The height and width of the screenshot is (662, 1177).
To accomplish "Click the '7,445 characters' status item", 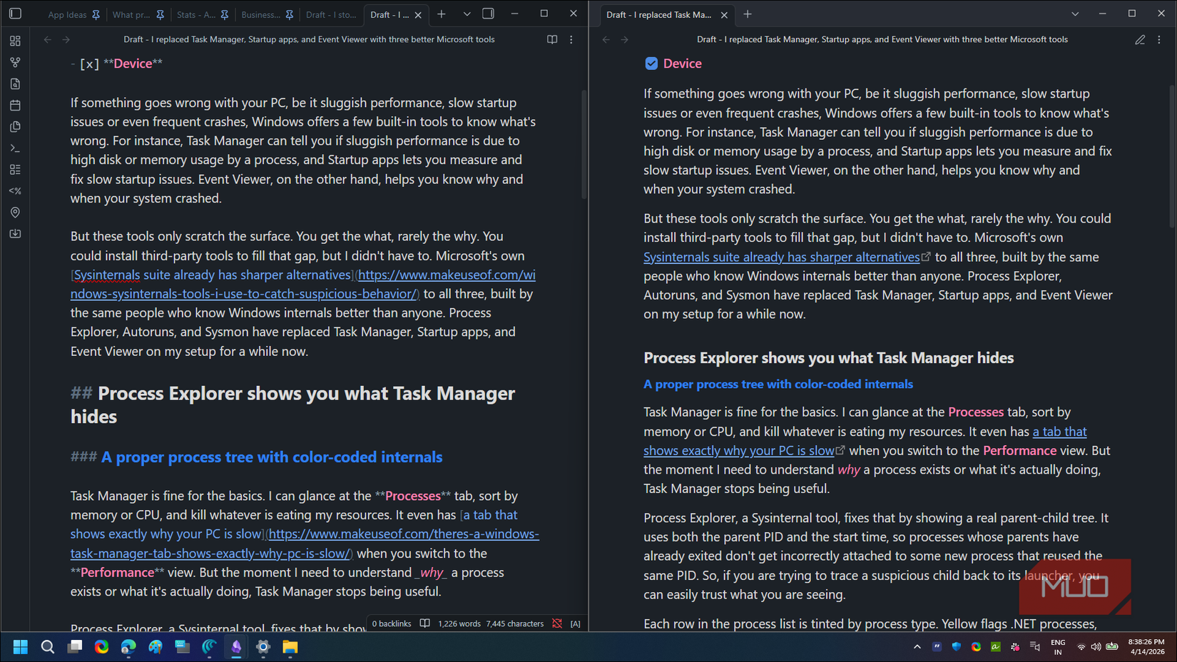I will (x=514, y=623).
